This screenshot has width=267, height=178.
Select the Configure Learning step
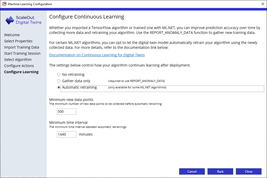(x=21, y=72)
